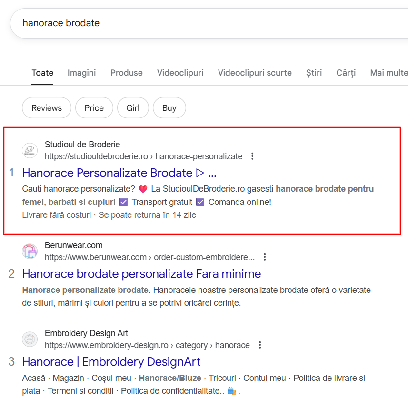Open the three-dot menu for the Studioul de Broderie result
Viewport: 408px width, 408px height.
coord(252,156)
